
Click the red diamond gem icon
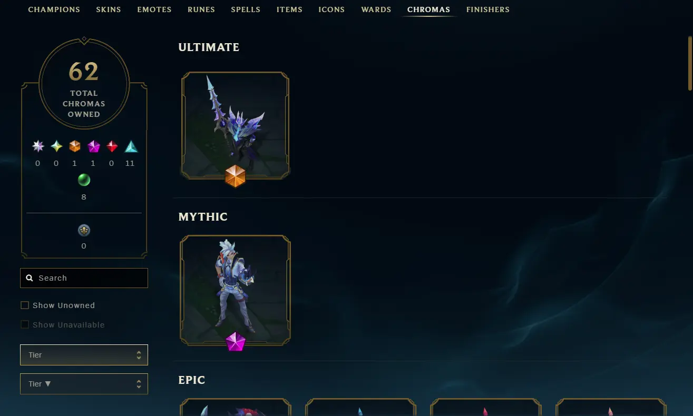(x=112, y=146)
